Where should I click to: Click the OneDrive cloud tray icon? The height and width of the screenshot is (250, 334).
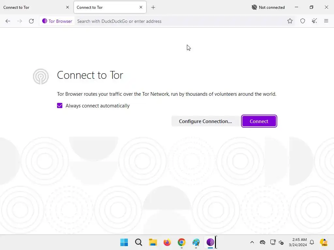pyautogui.click(x=263, y=242)
